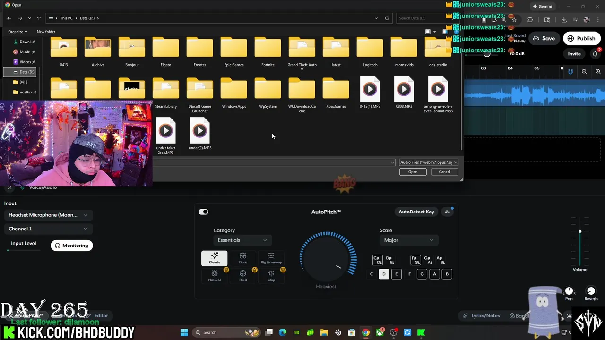Expand the Scale Major dropdown
The image size is (605, 340).
point(408,240)
